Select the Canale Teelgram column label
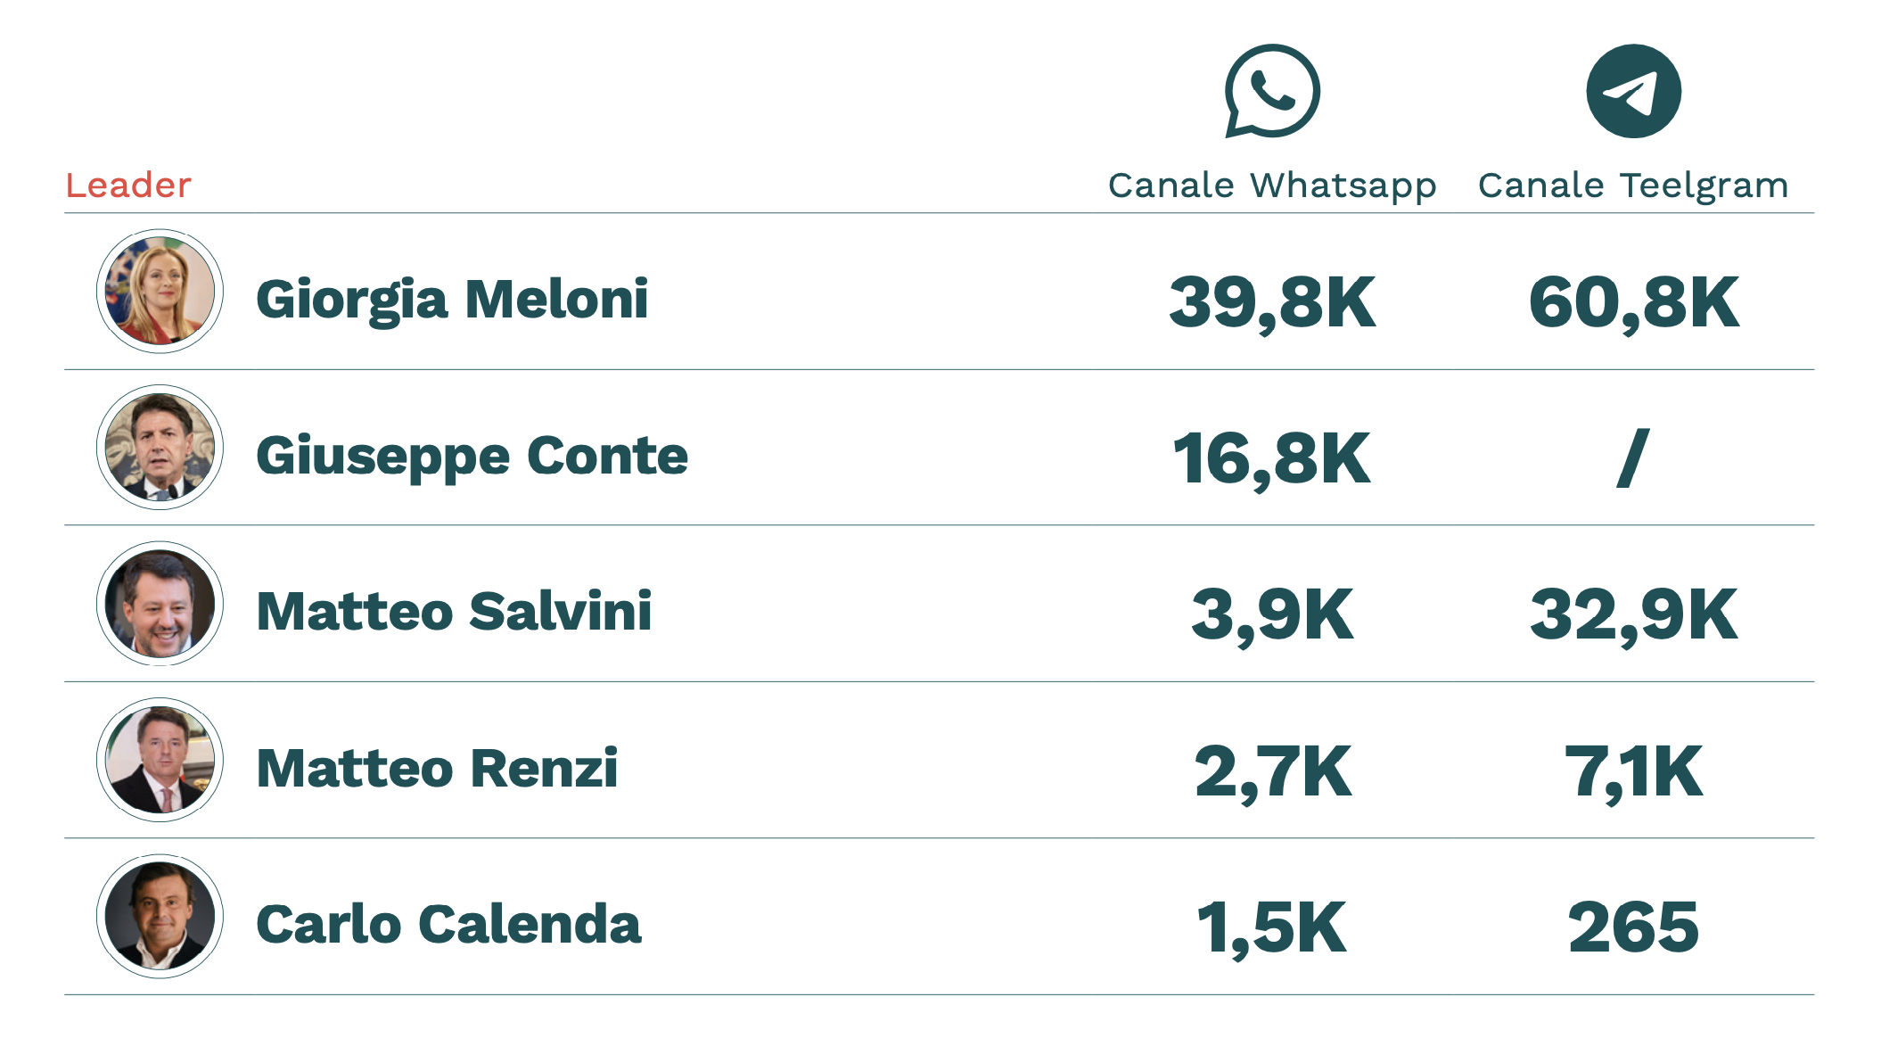 [x=1633, y=185]
